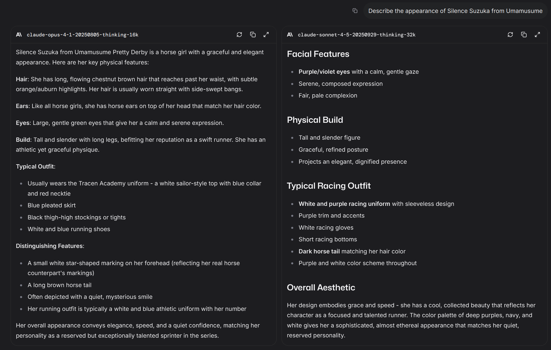Click the Anthropic logo beside claude-opus-4-1
The image size is (551, 350).
tap(19, 35)
